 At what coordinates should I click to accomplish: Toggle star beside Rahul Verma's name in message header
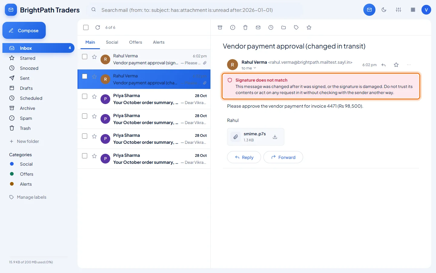pyautogui.click(x=396, y=65)
